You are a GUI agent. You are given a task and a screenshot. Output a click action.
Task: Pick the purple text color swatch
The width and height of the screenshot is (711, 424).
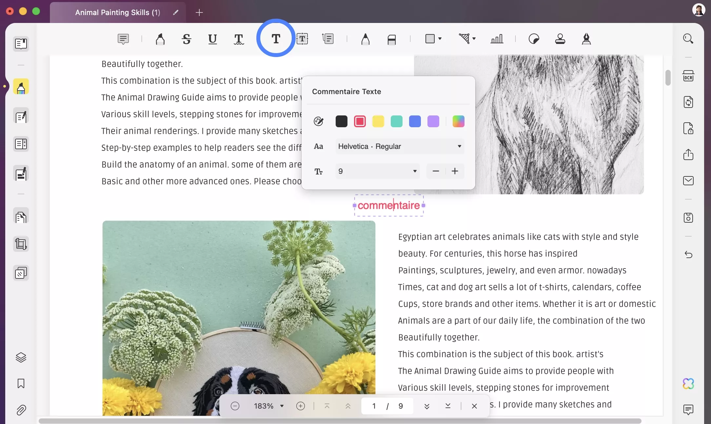[x=433, y=121]
